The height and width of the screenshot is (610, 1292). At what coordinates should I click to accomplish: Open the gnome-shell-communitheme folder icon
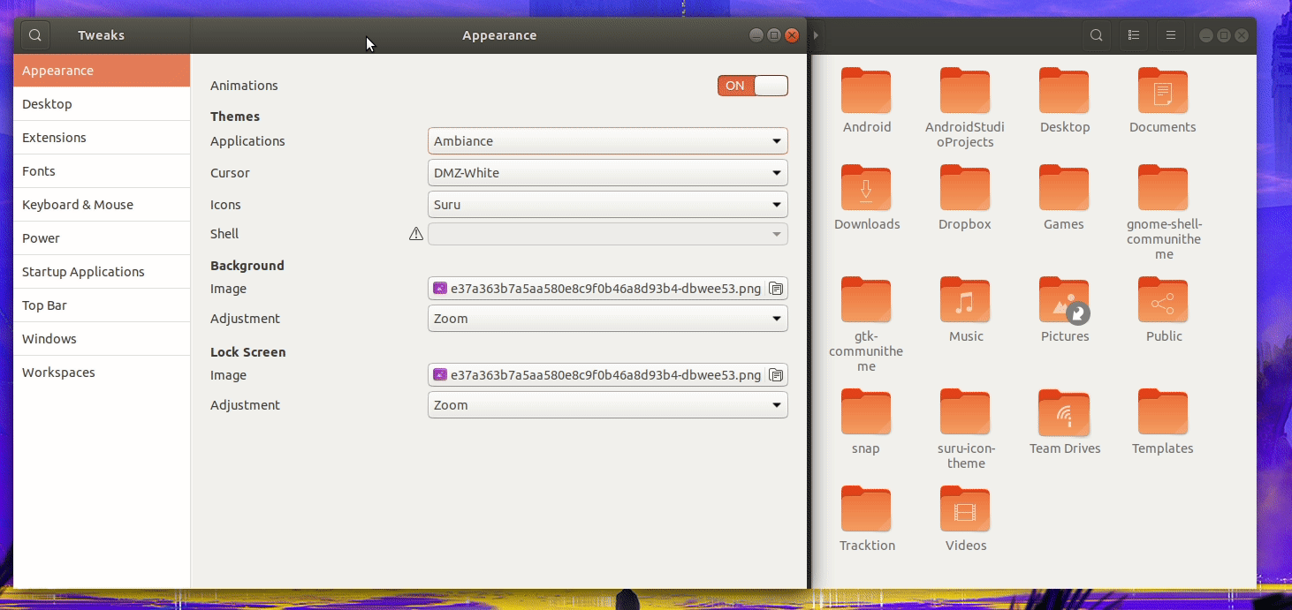click(x=1163, y=187)
